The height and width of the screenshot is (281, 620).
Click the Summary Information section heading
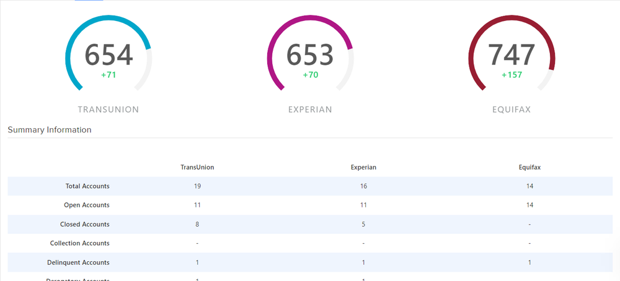pyautogui.click(x=50, y=130)
